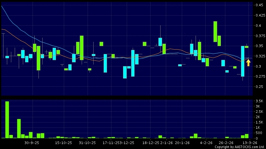Select the large cyan candle left of yellow arrow
266x149 pixels.
(243, 61)
